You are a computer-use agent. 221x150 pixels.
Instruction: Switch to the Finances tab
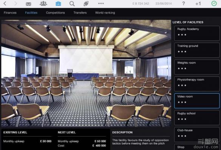pos(10,13)
